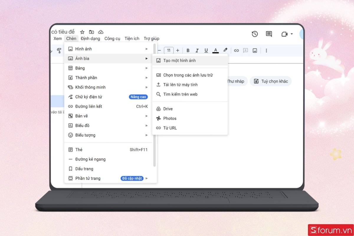Insert Đường kẻ ngang horizontal line
Screen dimensions: 354x236
click(x=109, y=159)
